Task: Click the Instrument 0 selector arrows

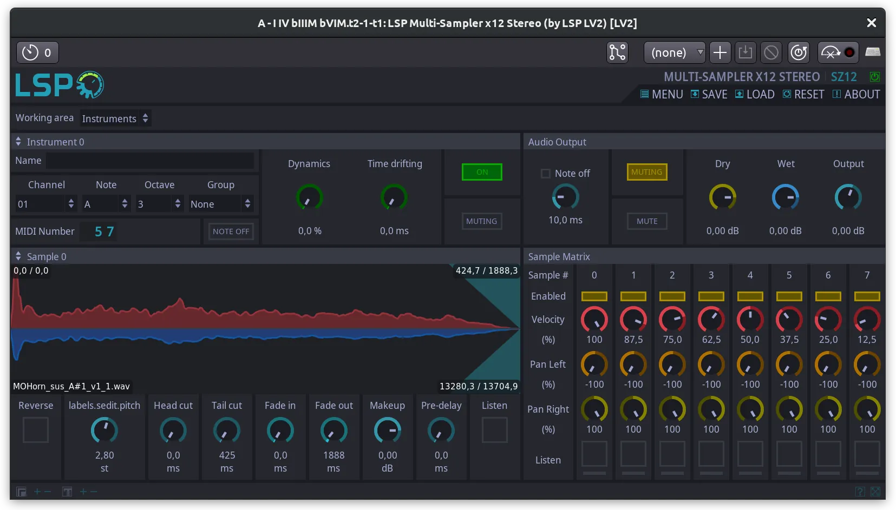Action: [x=18, y=142]
